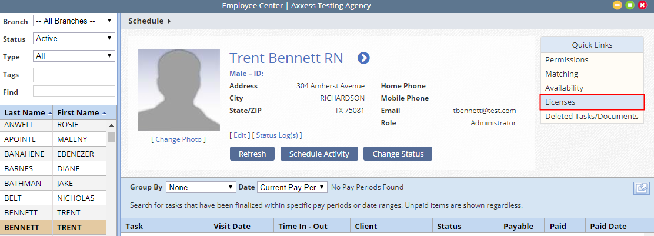654x236 pixels.
Task: Click the employee profile photo placeholder
Action: (x=179, y=90)
